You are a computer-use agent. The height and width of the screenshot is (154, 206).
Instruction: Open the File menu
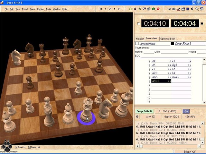[6, 9]
